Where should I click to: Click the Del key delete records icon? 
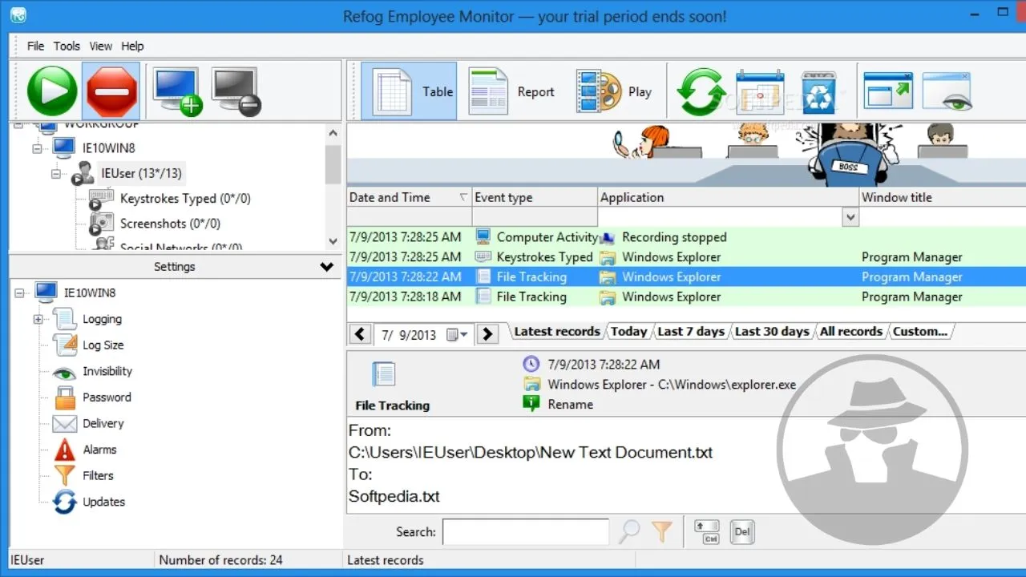point(742,531)
